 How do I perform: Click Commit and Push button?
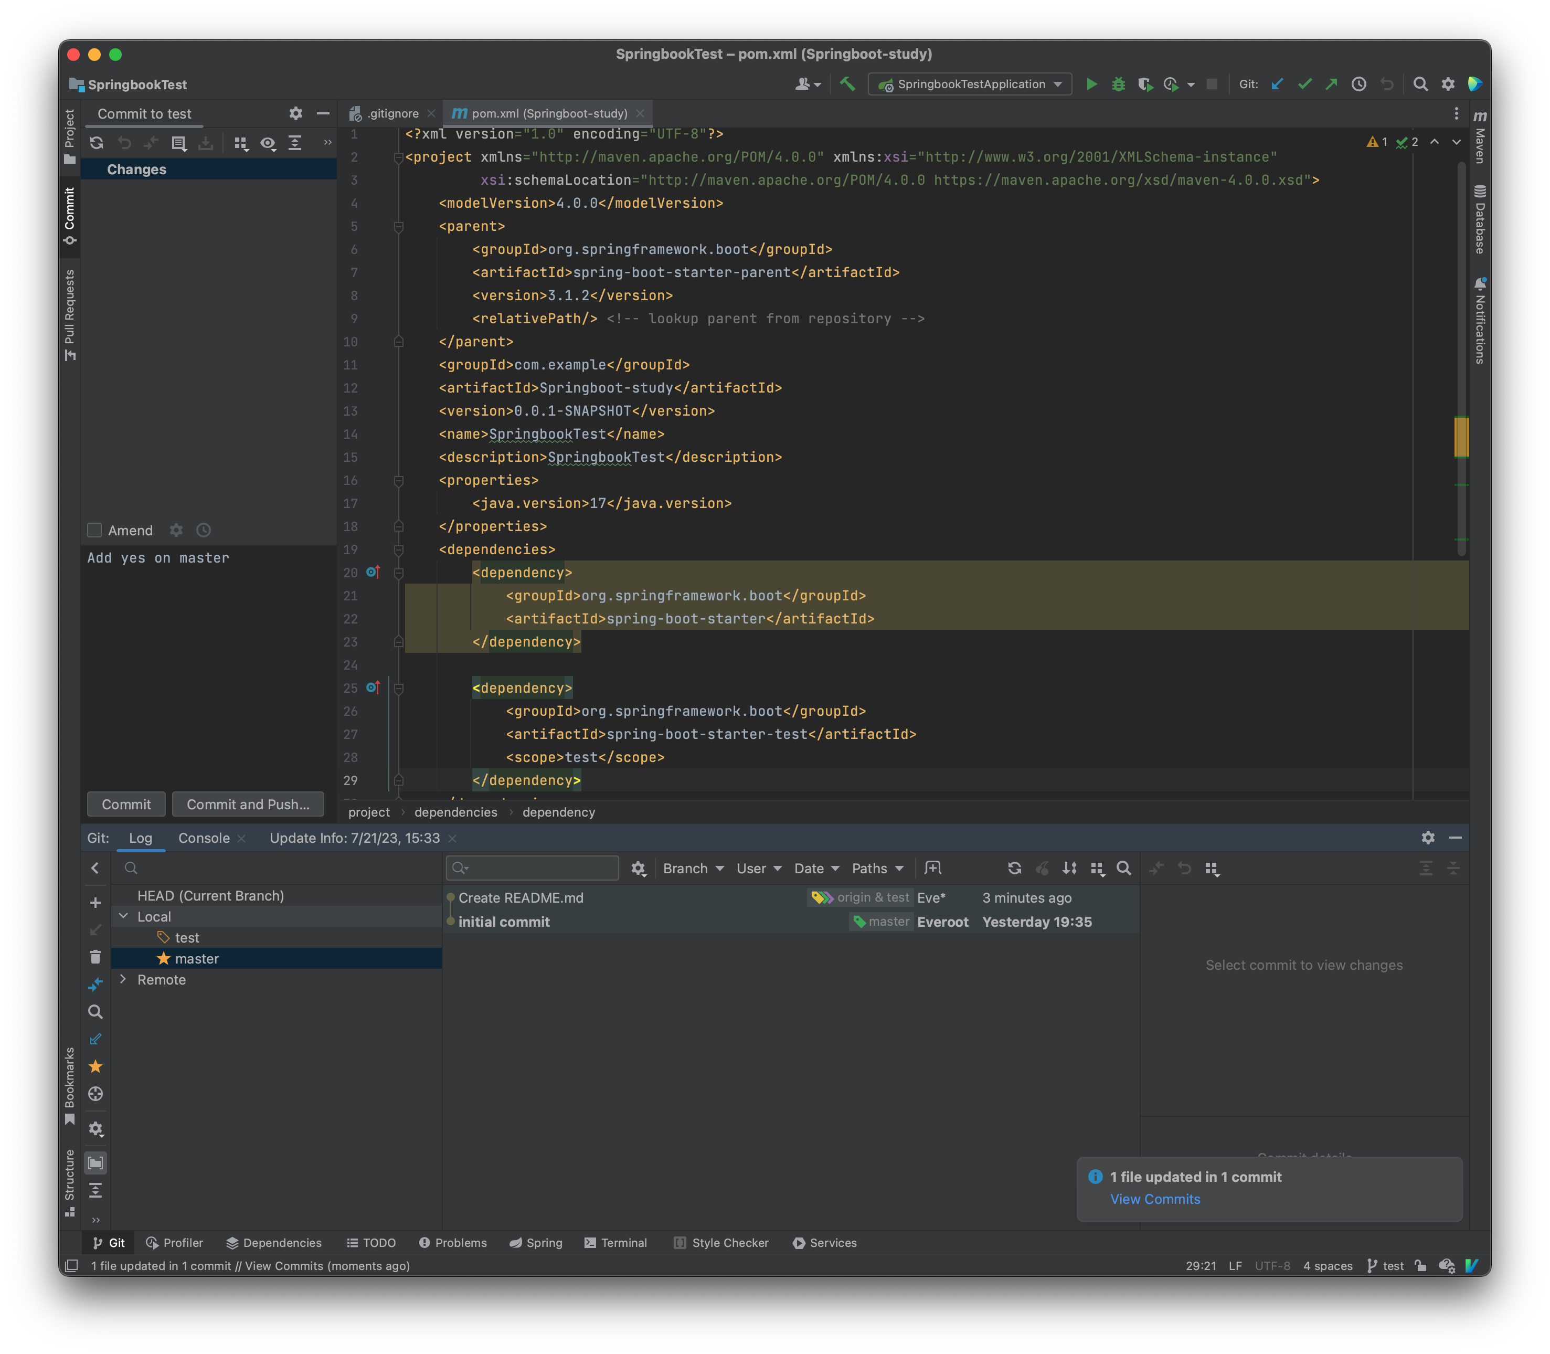pyautogui.click(x=248, y=804)
